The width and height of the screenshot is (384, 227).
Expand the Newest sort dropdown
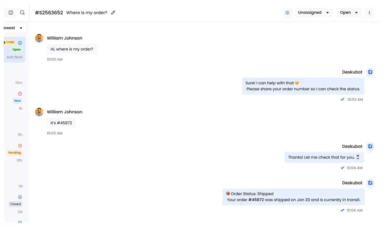click(x=13, y=28)
